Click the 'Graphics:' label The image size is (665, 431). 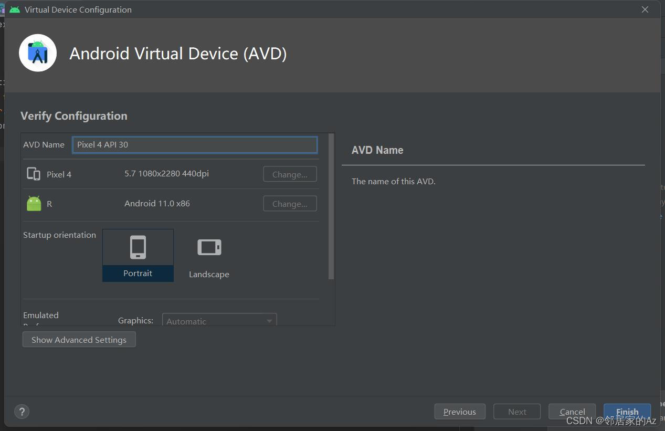(135, 320)
